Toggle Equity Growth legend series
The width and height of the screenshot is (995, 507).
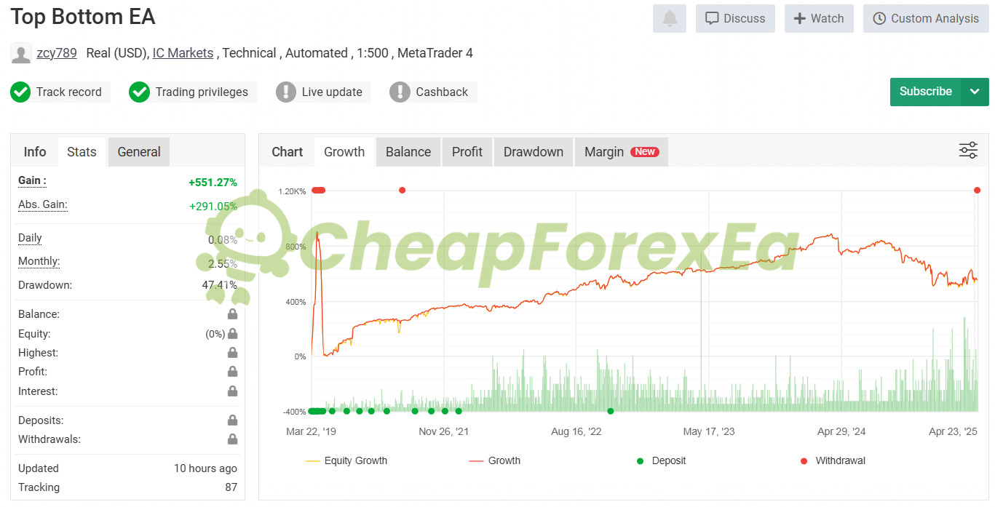click(x=346, y=460)
